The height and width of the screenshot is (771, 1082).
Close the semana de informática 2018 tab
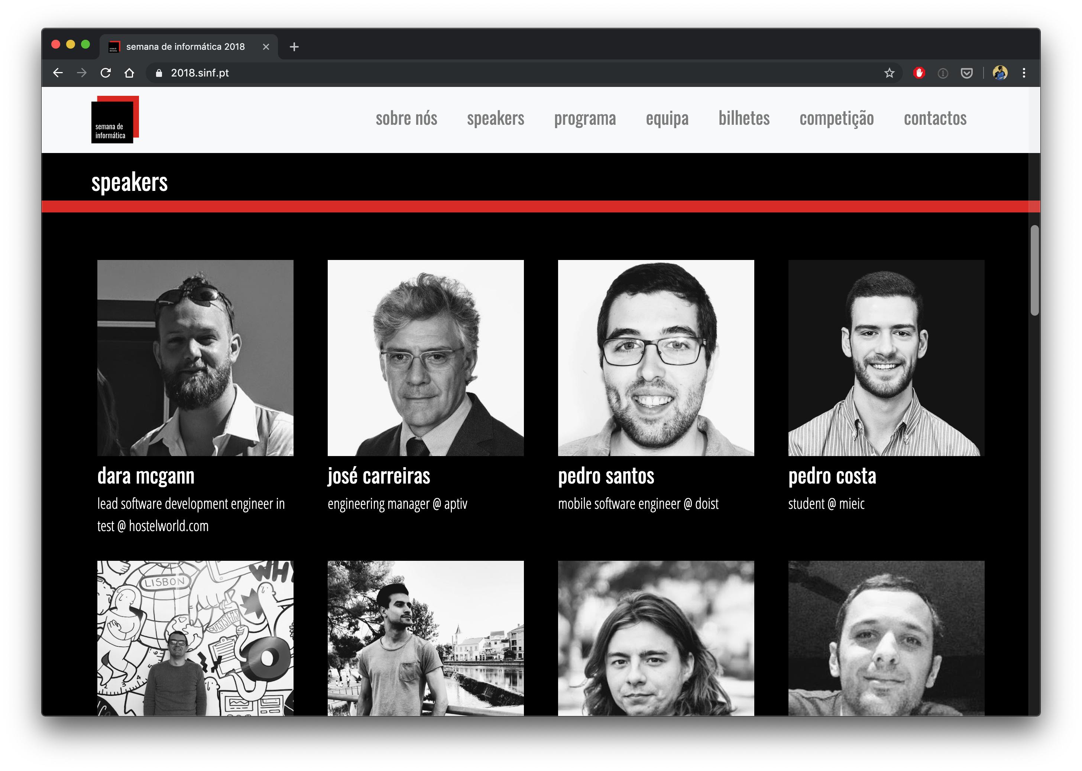pyautogui.click(x=266, y=46)
